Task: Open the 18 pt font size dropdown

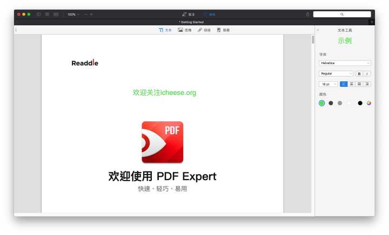Action: pyautogui.click(x=328, y=84)
